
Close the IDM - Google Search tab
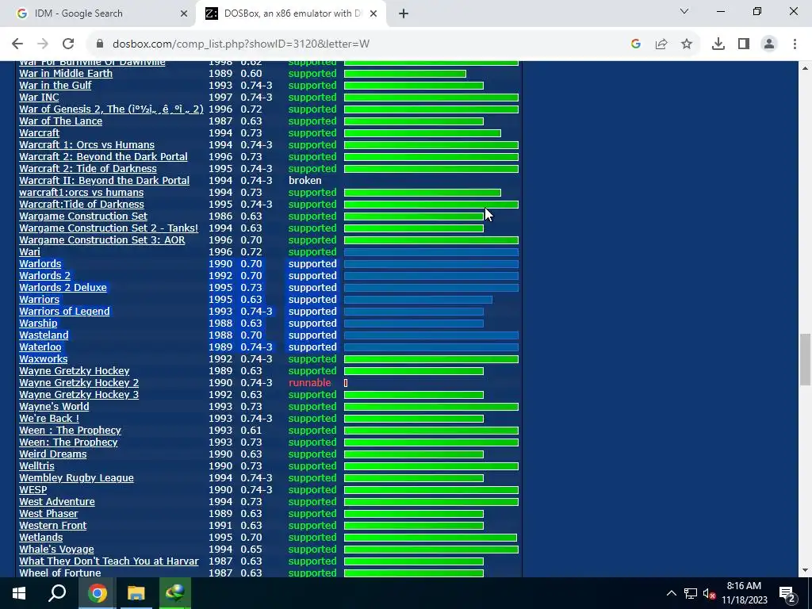[x=183, y=13]
